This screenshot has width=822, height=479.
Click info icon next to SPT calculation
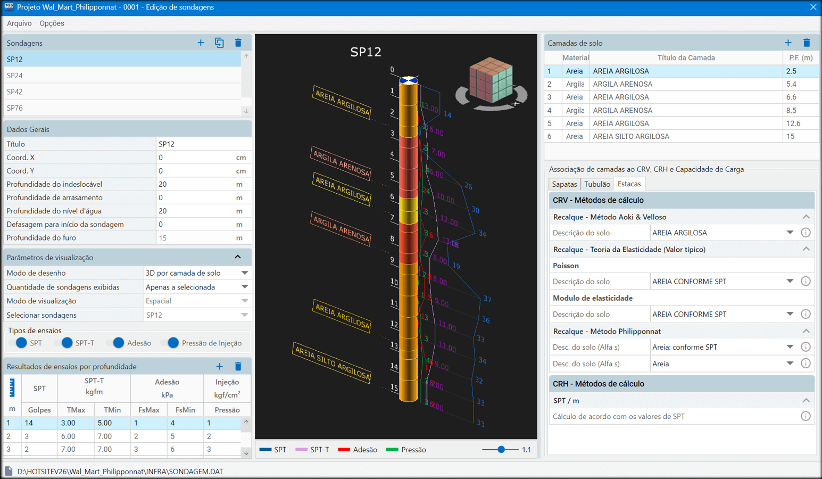tap(806, 416)
